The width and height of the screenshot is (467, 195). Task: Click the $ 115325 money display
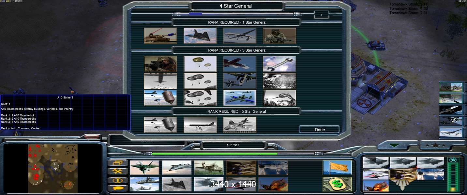pos(233,145)
